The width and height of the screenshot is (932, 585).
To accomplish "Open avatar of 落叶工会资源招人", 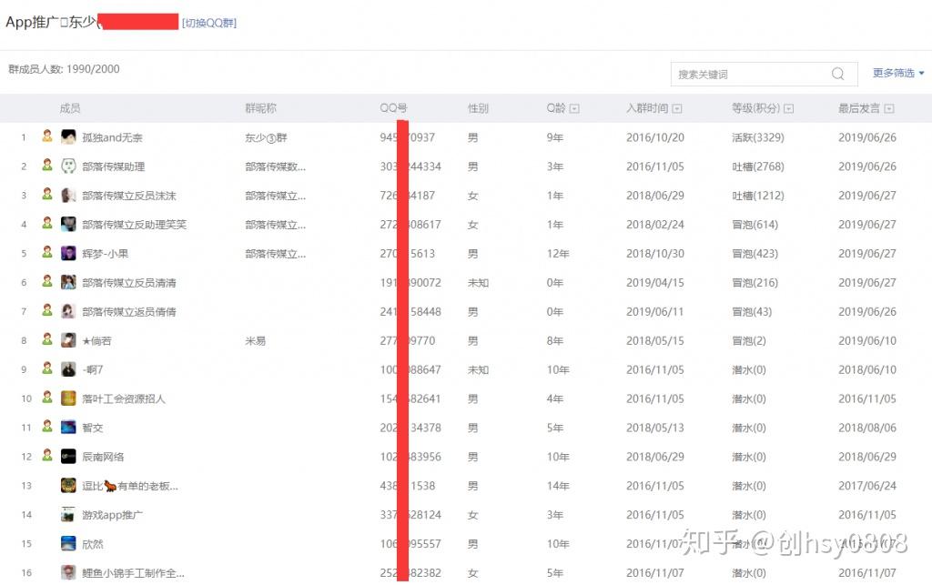I will (x=68, y=398).
